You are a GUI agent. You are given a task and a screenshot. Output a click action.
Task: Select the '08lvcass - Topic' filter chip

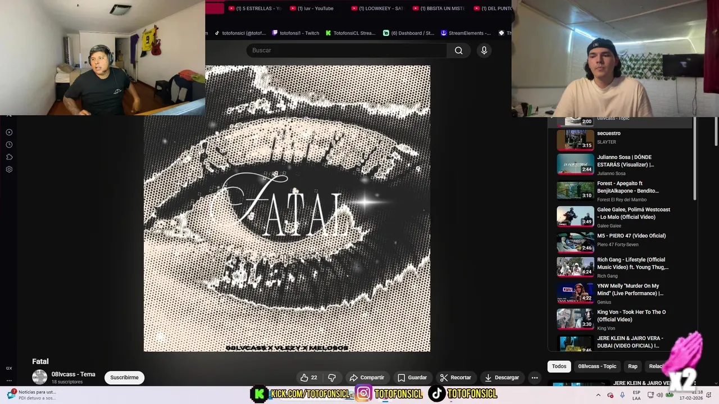click(x=597, y=366)
